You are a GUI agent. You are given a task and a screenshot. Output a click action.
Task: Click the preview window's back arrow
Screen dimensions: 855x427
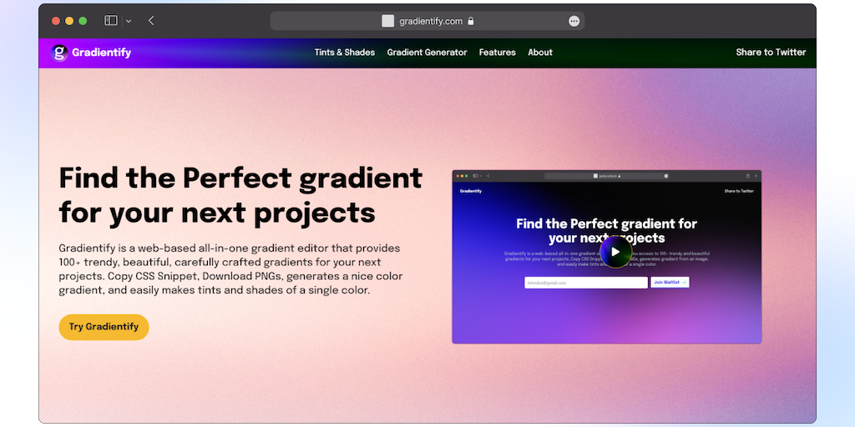click(488, 176)
